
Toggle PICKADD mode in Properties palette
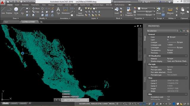tap(181, 31)
